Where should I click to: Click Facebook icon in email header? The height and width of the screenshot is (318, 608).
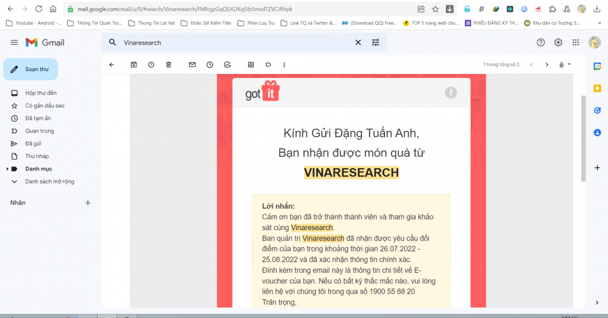pos(450,93)
